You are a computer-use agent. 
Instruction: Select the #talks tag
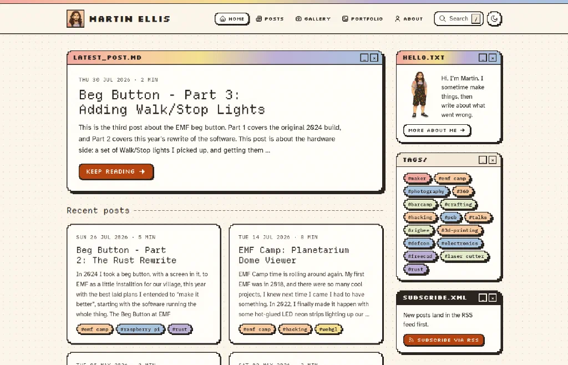point(478,217)
